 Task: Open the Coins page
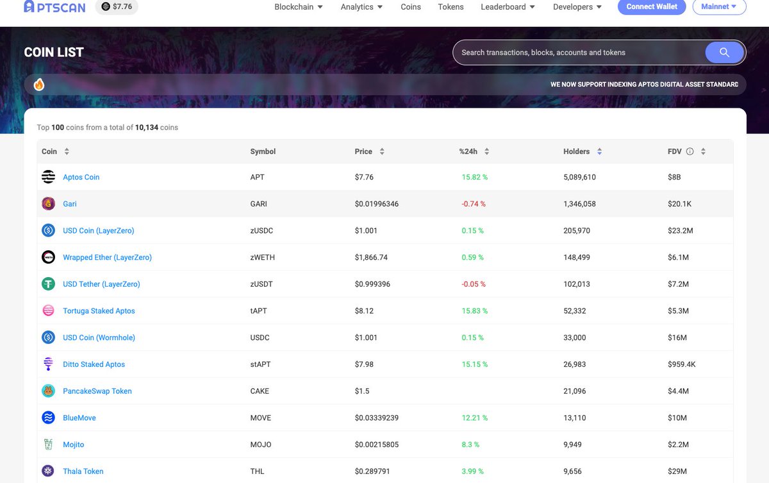click(411, 7)
